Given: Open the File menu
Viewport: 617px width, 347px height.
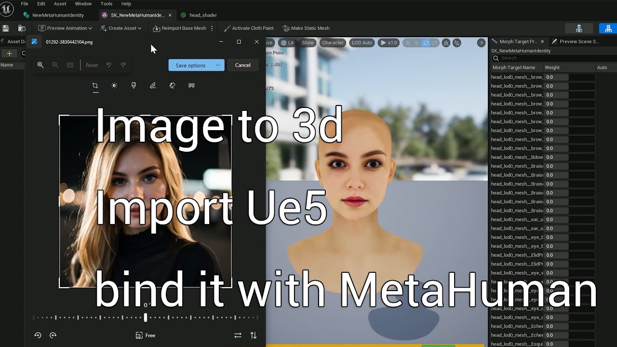Looking at the screenshot, I should click(25, 4).
